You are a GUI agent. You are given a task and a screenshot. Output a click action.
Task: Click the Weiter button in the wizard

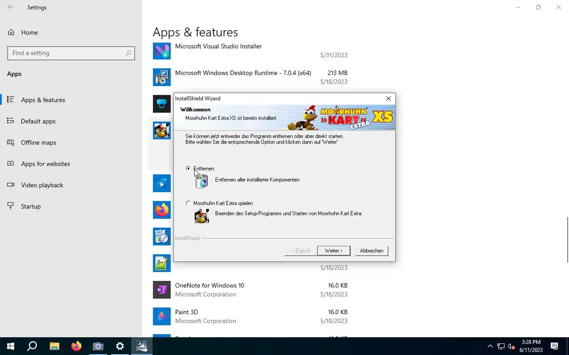[x=334, y=251]
